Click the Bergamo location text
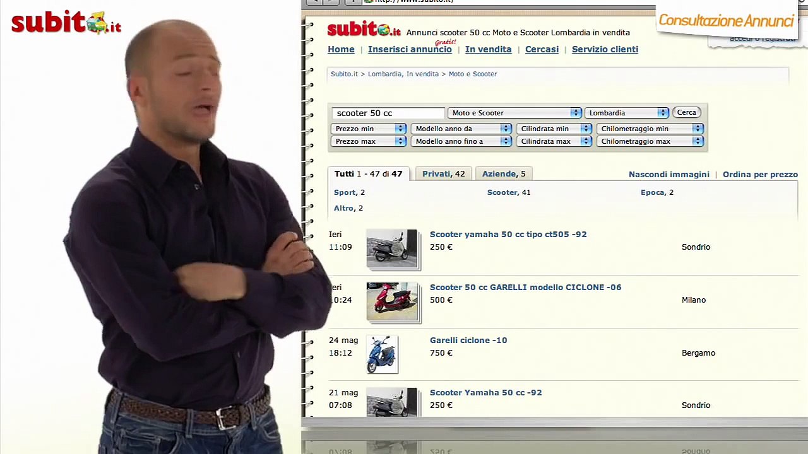The image size is (808, 454). tap(698, 353)
